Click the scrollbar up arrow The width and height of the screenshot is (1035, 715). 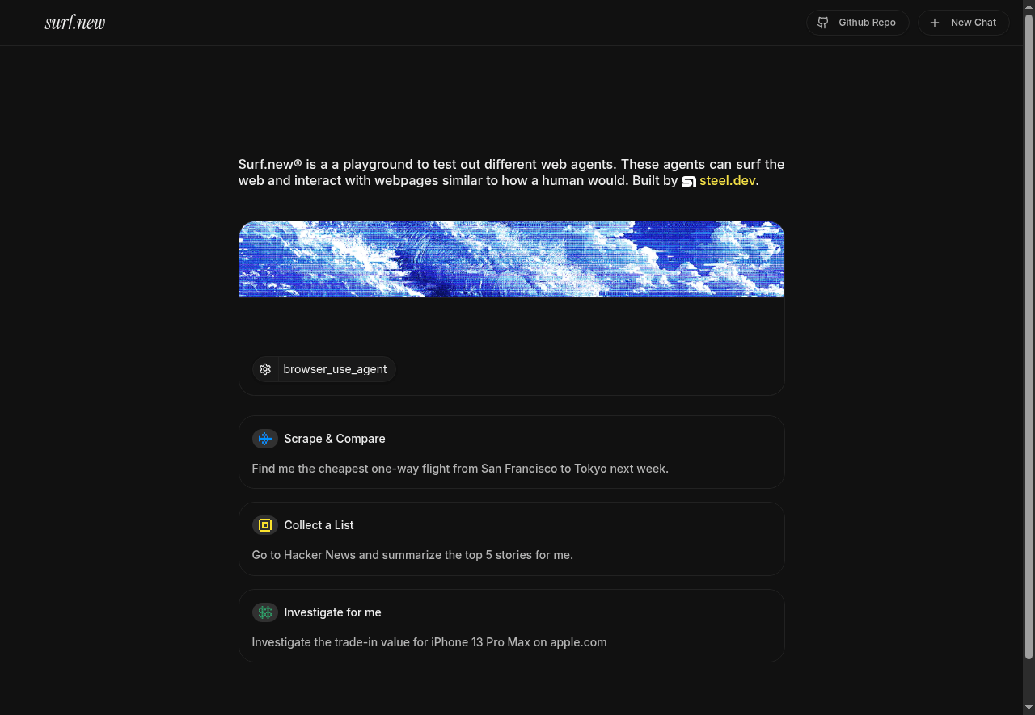click(x=1029, y=6)
